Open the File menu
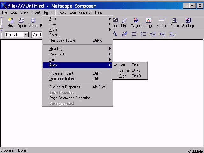This screenshot has height=153, width=204. click(4, 12)
